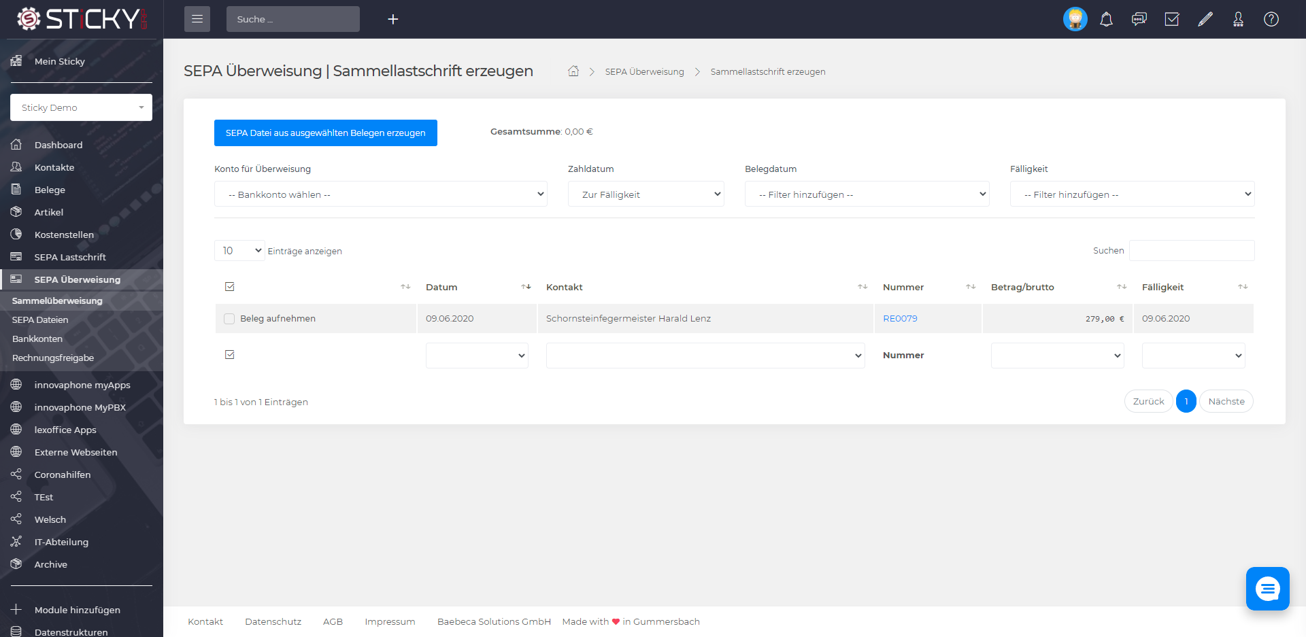Click 'SEPA Datei aus ausgewählten Belegen erzeugen'
This screenshot has width=1306, height=637.
325,133
